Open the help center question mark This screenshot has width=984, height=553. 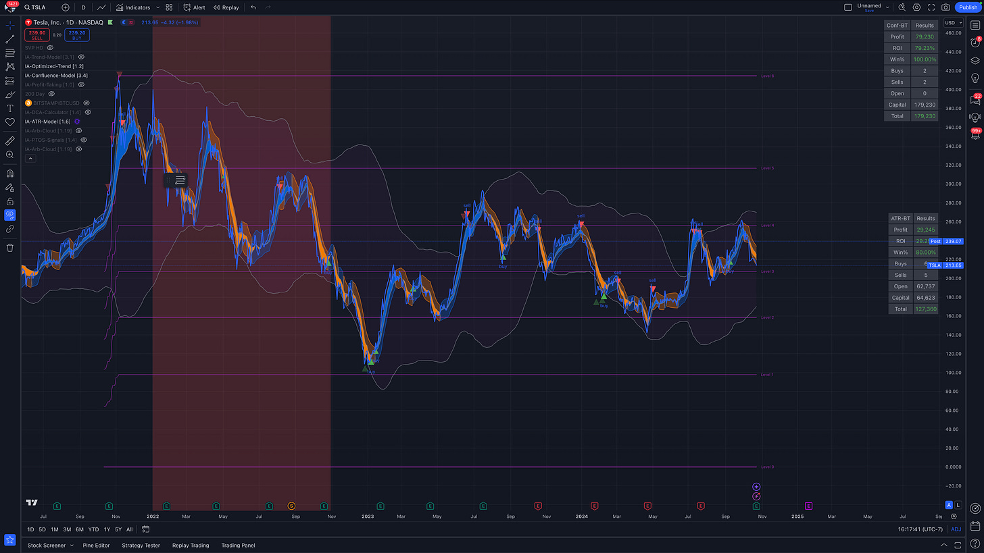pyautogui.click(x=975, y=544)
